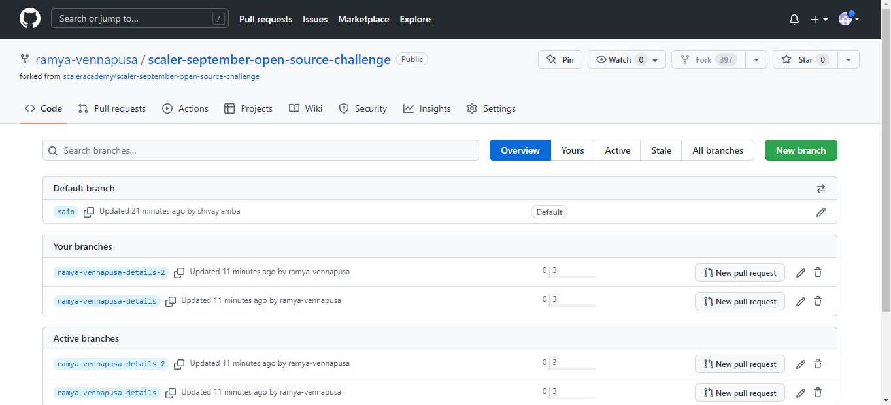Copy the main branch name
Image resolution: width=891 pixels, height=405 pixels.
click(x=89, y=212)
